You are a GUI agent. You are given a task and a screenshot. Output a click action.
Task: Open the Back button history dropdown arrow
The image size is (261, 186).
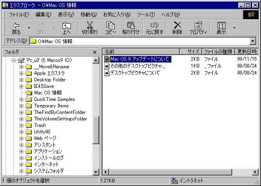click(29, 28)
